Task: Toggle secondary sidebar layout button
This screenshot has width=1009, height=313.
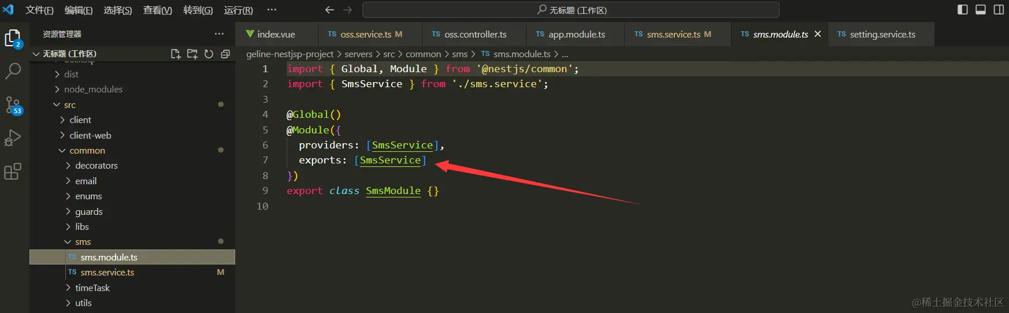Action: pyautogui.click(x=999, y=10)
